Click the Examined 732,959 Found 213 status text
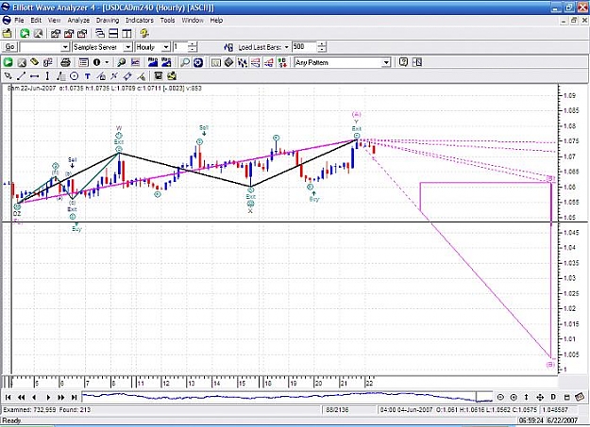This screenshot has height=427, width=590. 47,410
